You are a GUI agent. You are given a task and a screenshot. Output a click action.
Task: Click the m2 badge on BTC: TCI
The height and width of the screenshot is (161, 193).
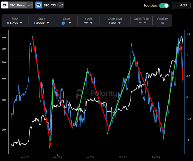click(61, 5)
